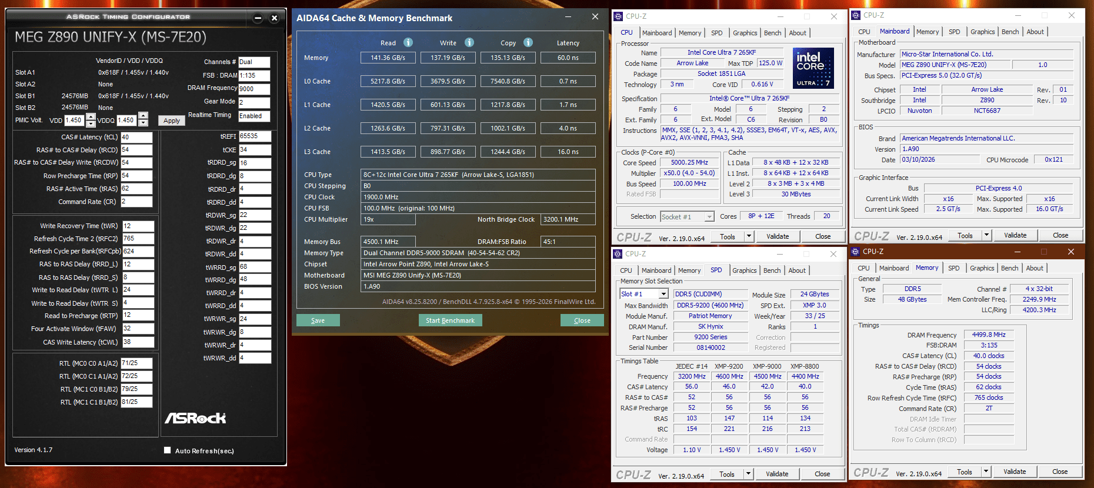Click the Tools button in the CPU-Z Mainboard window
Screen dimensions: 1094x488
click(x=965, y=235)
